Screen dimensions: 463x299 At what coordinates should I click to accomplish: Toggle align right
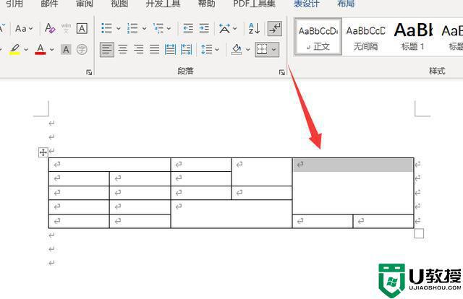(139, 50)
